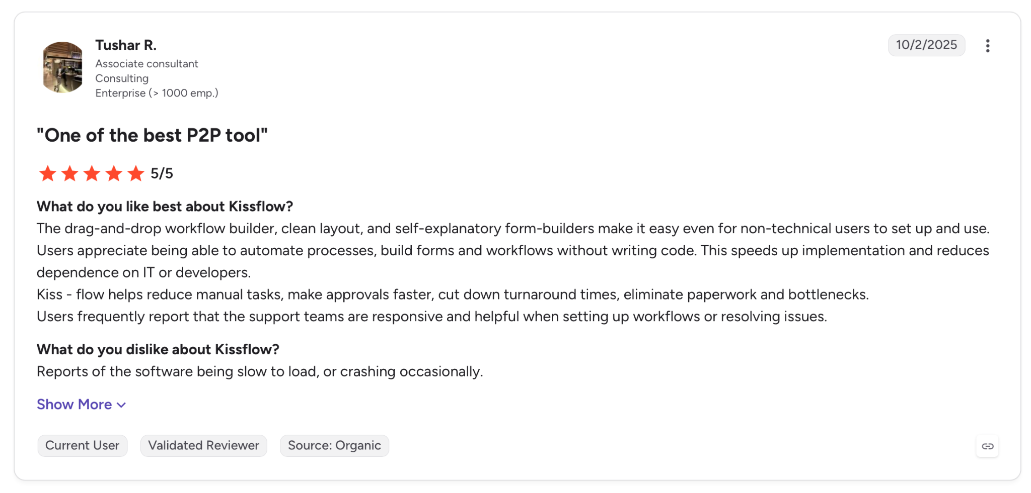1031x493 pixels.
Task: Expand the review with Show More
Action: pos(81,405)
